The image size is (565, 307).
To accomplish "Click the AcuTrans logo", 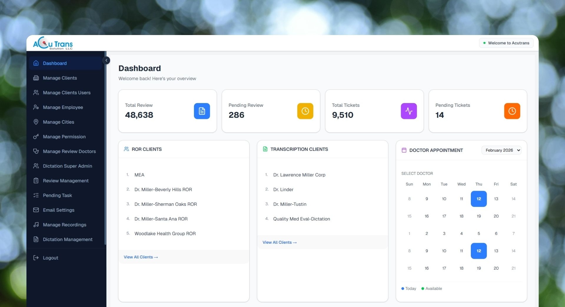I will coord(53,43).
